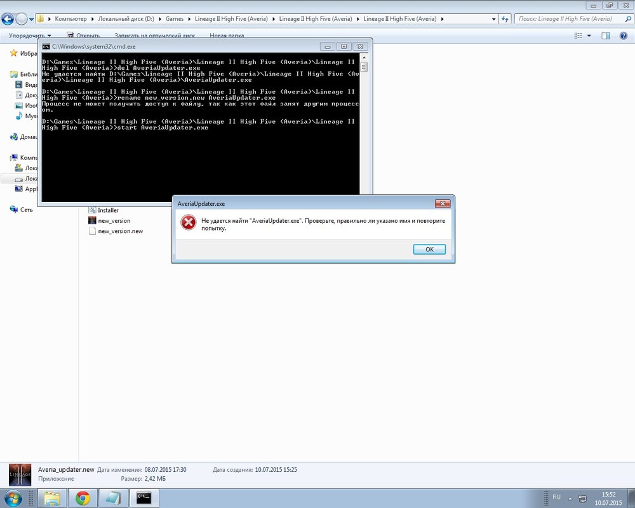635x508 pixels.
Task: Expand the change view options dropdown arrow
Action: tap(589, 36)
